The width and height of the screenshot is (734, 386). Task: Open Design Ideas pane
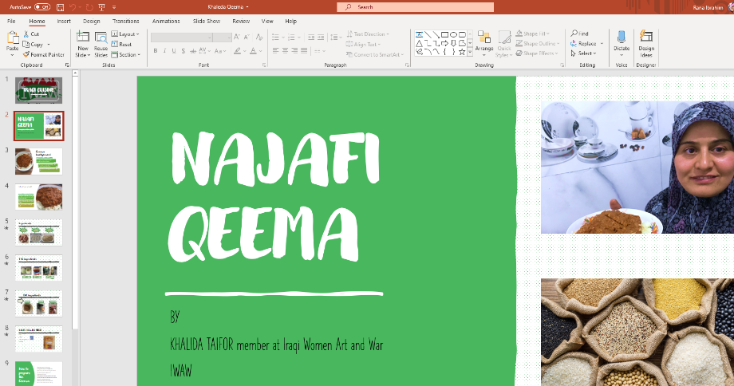[x=646, y=44]
